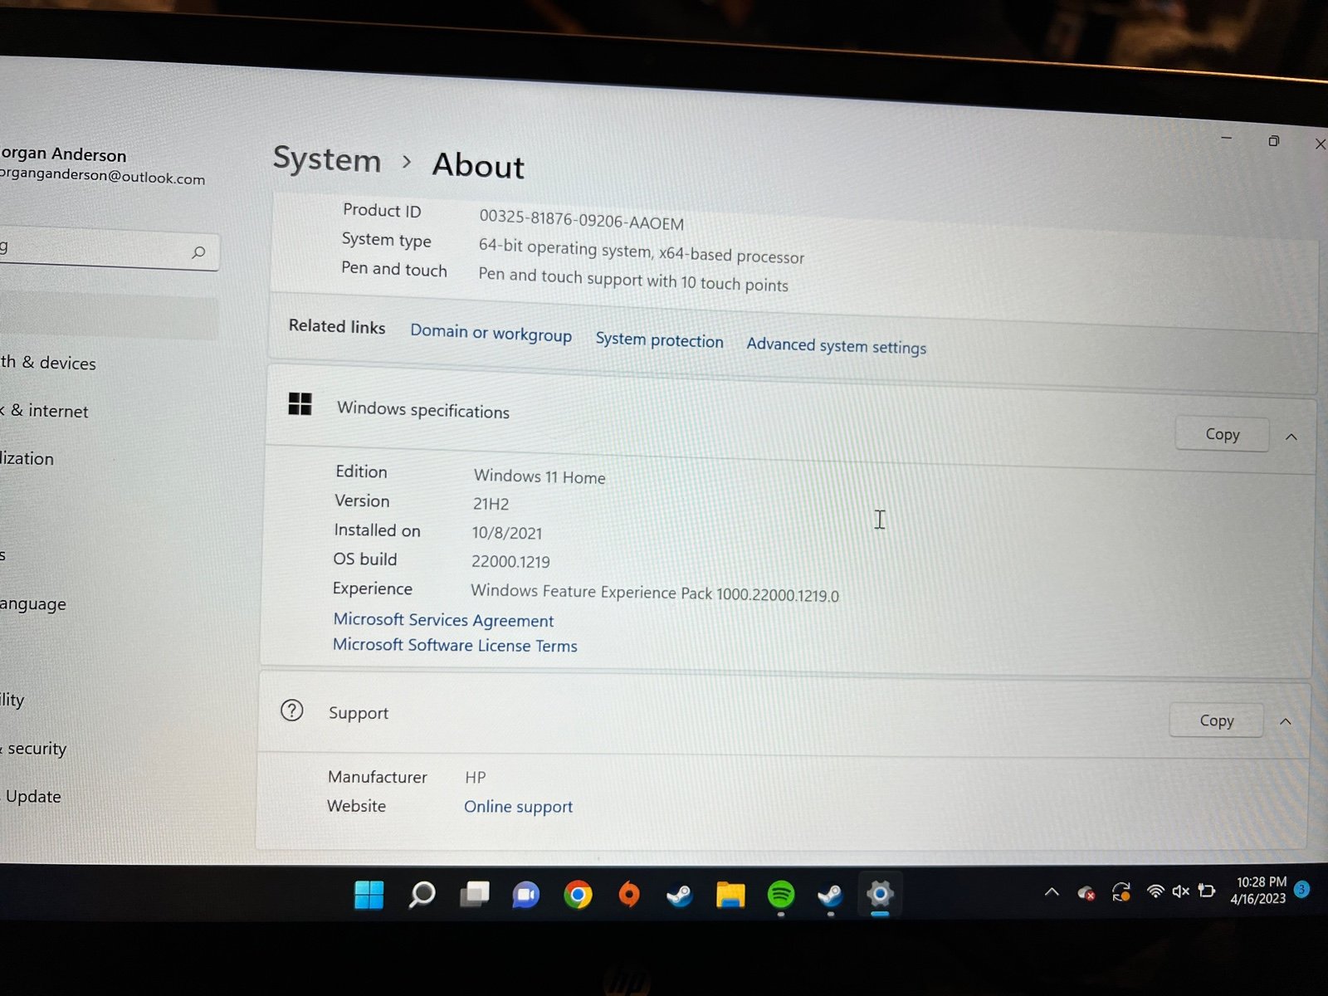Open the clock showing 10:28 PM
1328x996 pixels.
point(1259,890)
